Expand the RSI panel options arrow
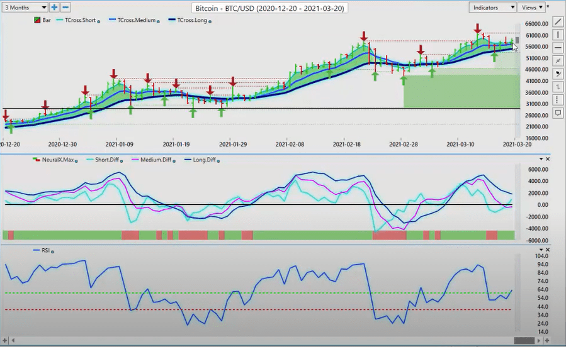The image size is (566, 347). coord(541,250)
